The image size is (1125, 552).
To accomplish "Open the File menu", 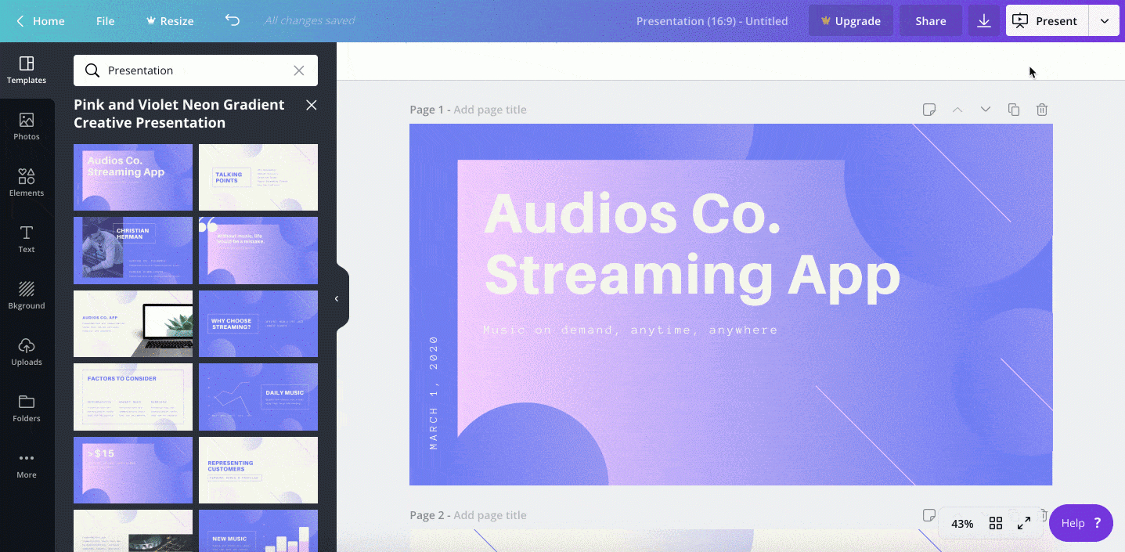I will [106, 21].
